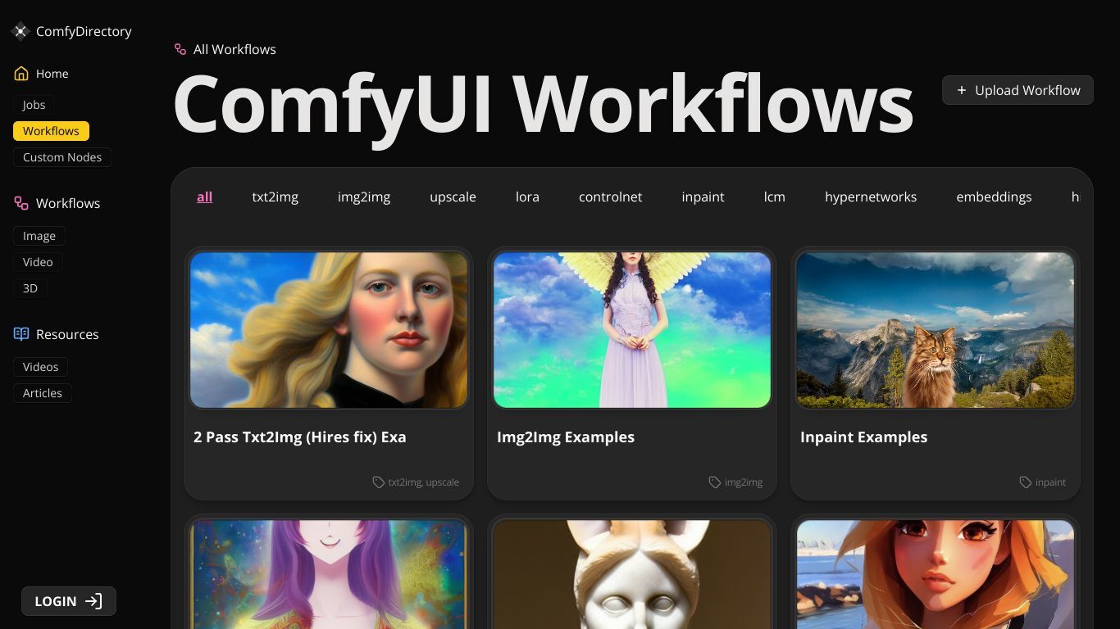
Task: Click the tag icon beside txt2img, upscale
Action: pyautogui.click(x=379, y=482)
